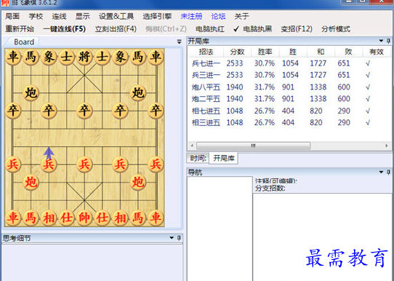
Task: Select the 相三进五 move row
Action: [290, 123]
